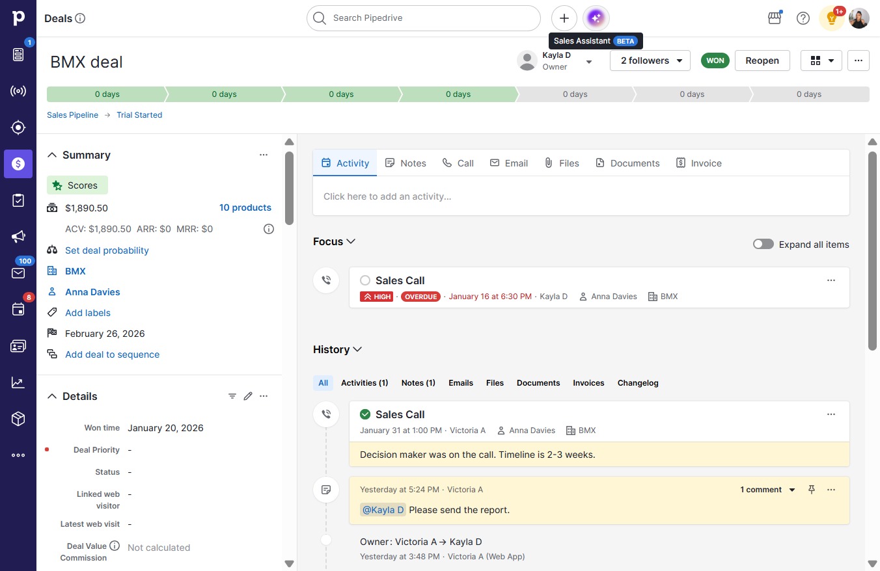Expand the 1 comment dropdown
The height and width of the screenshot is (571, 880).
(x=768, y=490)
